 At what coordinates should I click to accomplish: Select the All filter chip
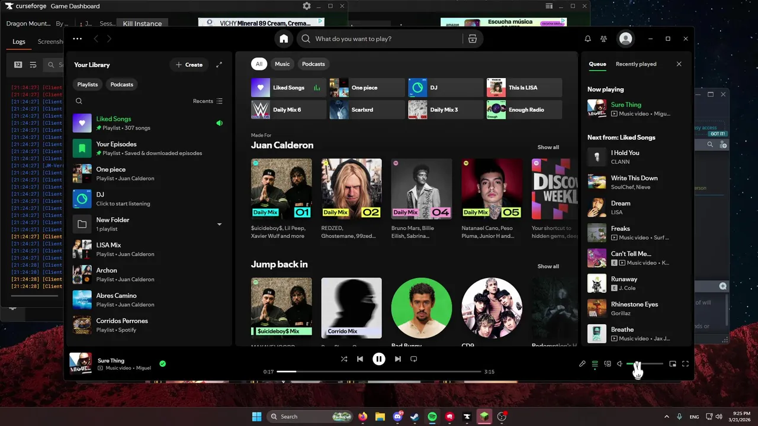[x=259, y=64]
